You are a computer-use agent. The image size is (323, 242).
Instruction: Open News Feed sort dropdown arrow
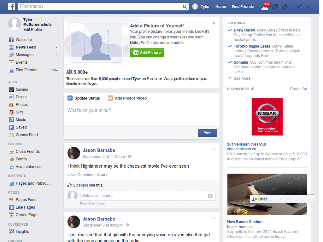click(x=56, y=47)
